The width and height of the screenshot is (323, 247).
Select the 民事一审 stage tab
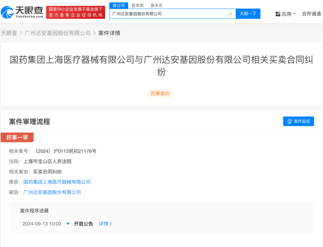point(17,138)
